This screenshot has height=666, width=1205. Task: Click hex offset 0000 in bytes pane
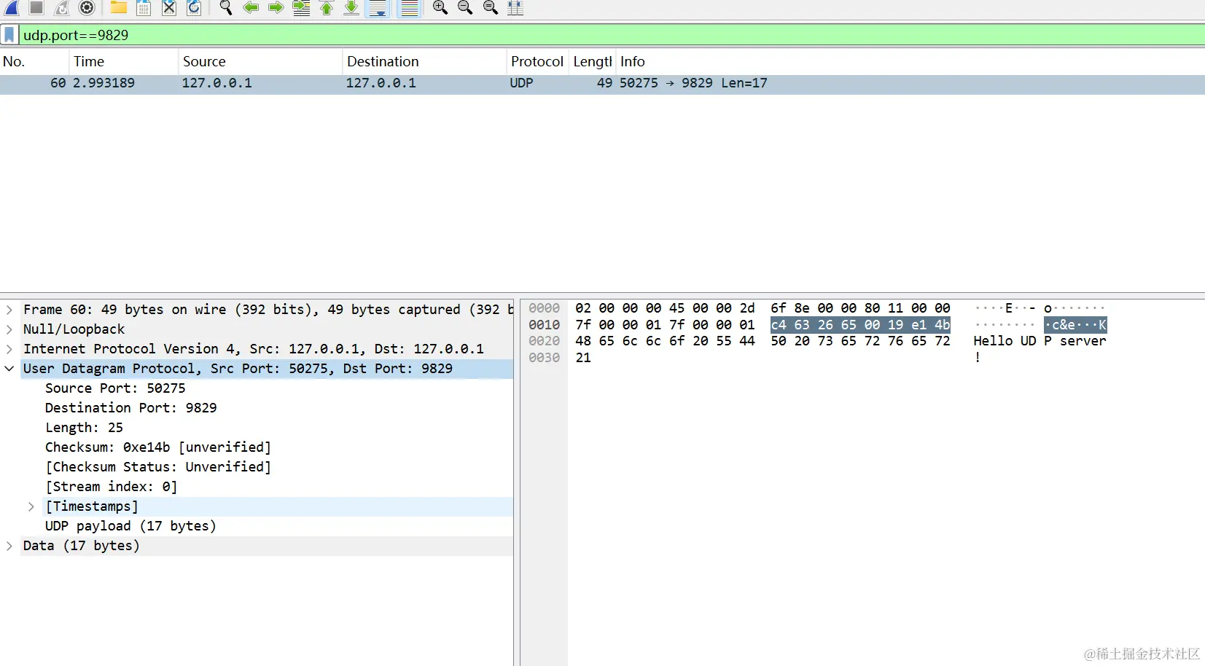coord(545,308)
